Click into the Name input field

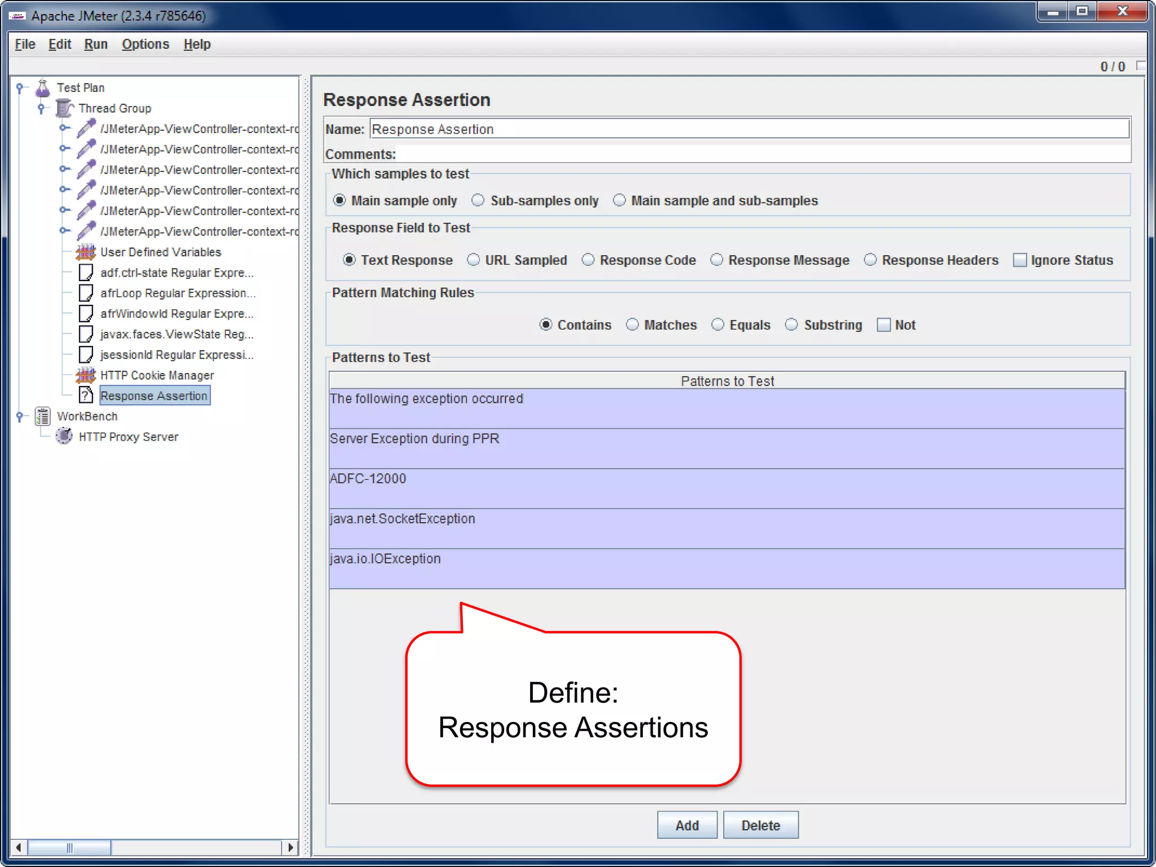pyautogui.click(x=749, y=129)
